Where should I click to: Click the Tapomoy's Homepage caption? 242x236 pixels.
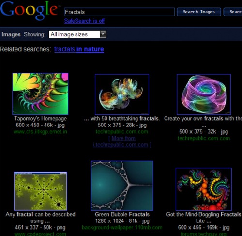click(x=40, y=119)
